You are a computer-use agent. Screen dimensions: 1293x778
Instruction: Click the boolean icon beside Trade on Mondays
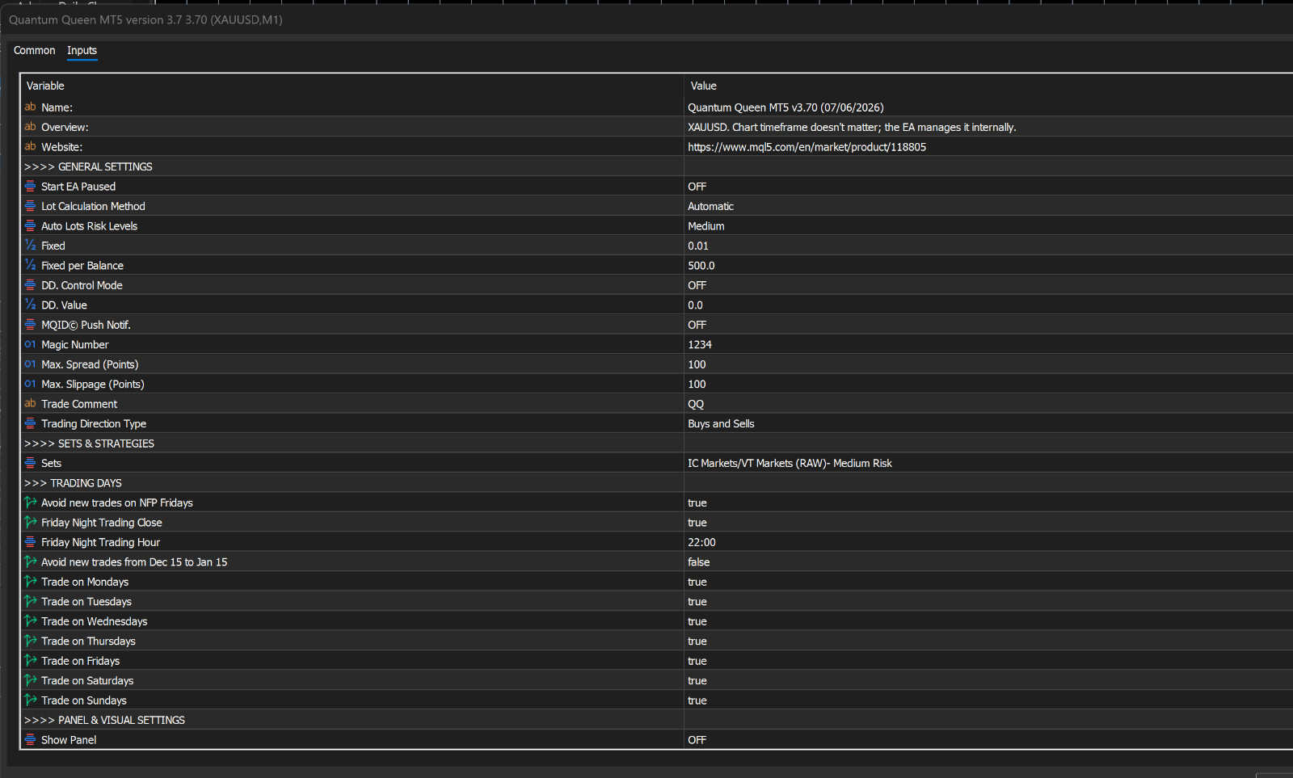30,582
